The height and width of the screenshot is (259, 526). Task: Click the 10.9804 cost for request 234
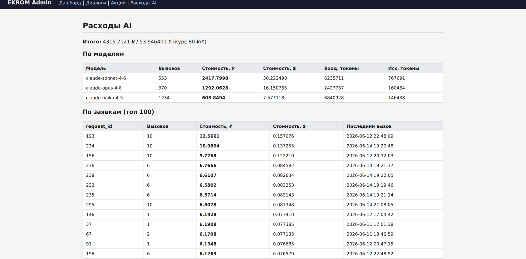209,146
